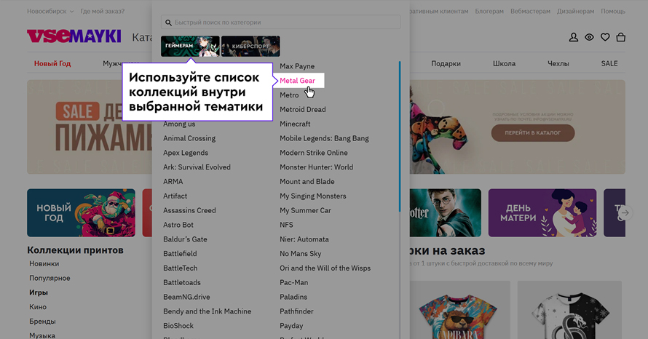Open the Minecraft collection
The height and width of the screenshot is (339, 648).
(295, 124)
